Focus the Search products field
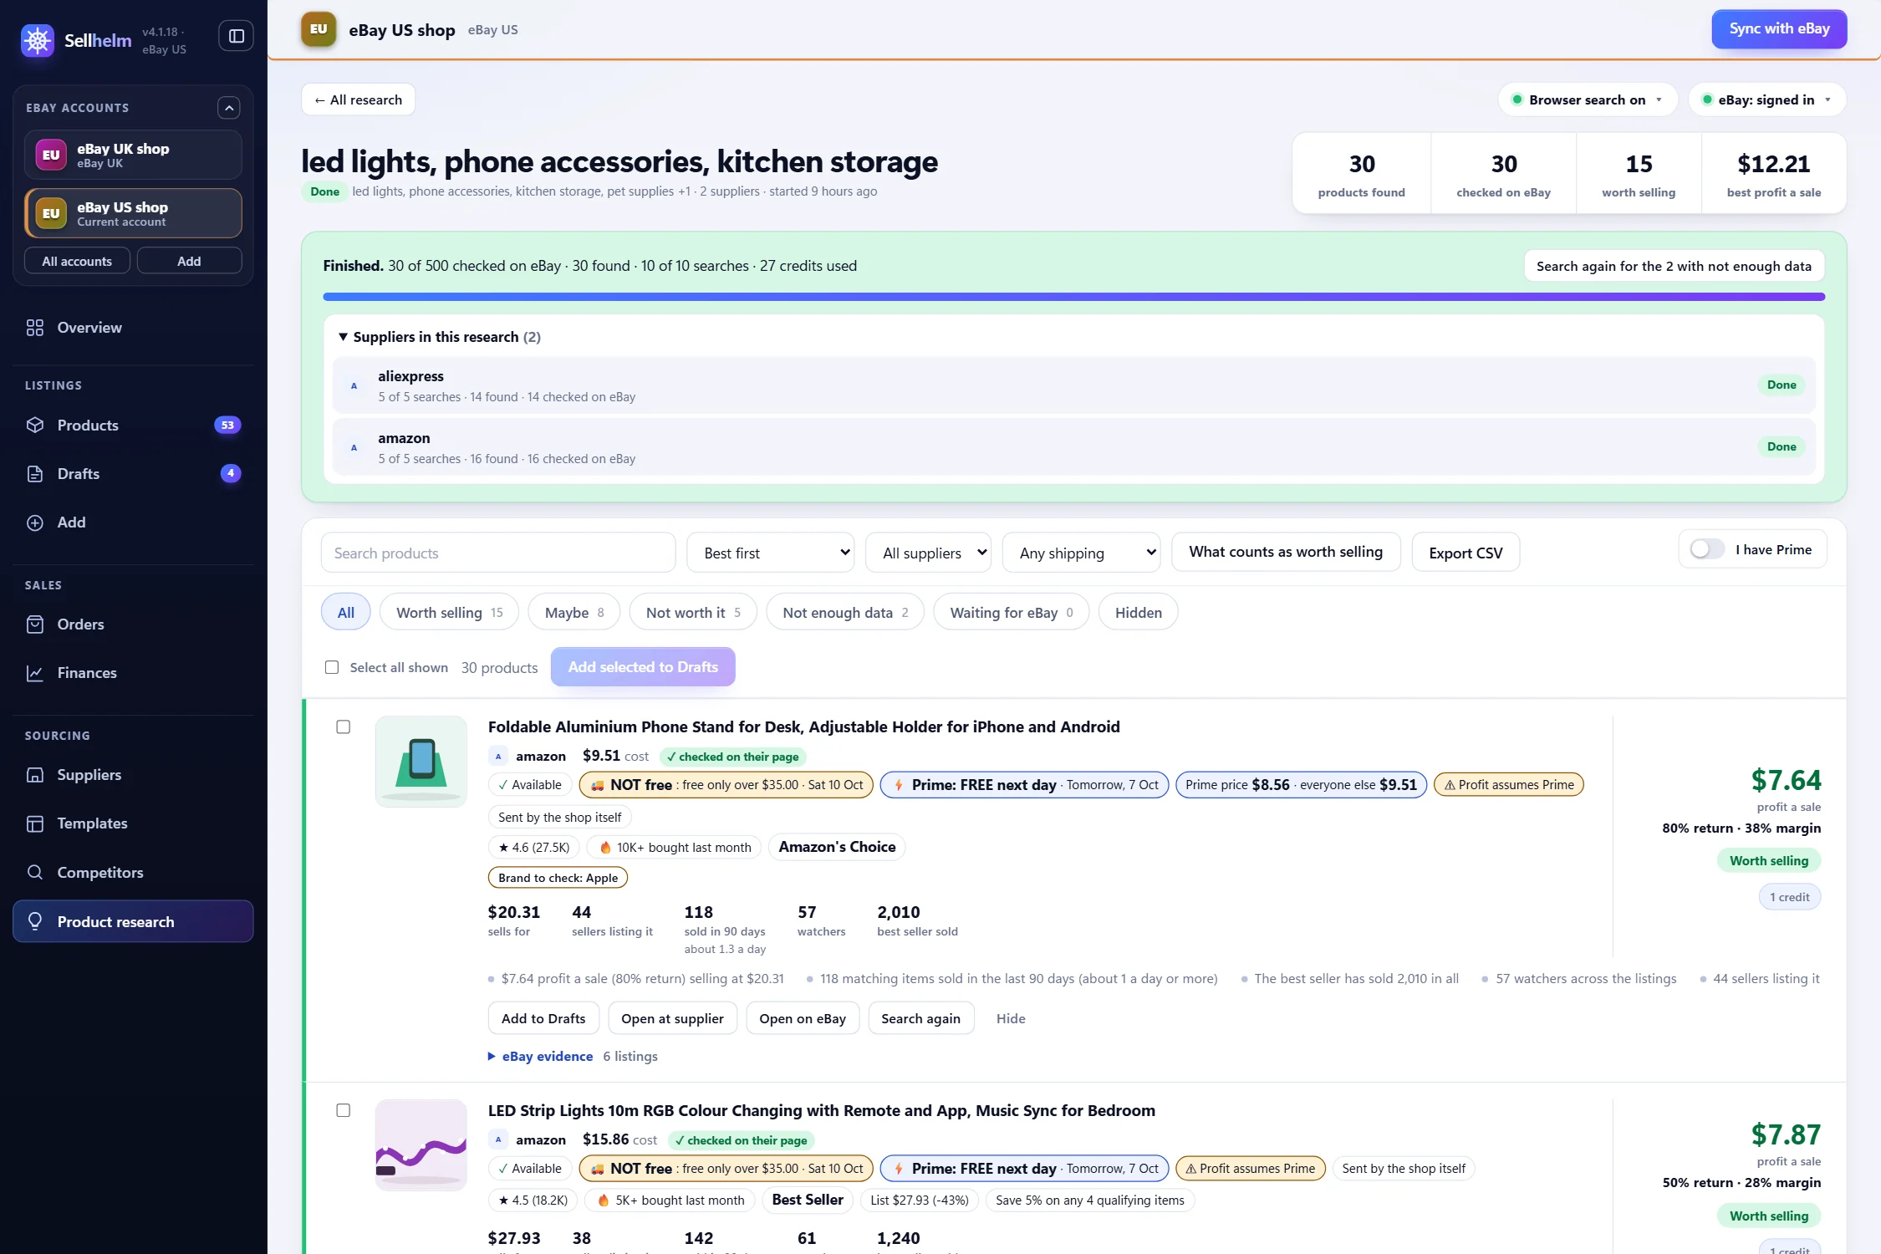The image size is (1881, 1254). (498, 553)
